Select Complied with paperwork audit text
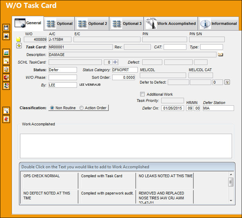 tap(107, 193)
